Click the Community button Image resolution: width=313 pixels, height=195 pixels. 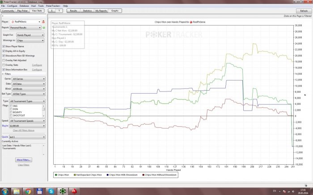pos(8,11)
